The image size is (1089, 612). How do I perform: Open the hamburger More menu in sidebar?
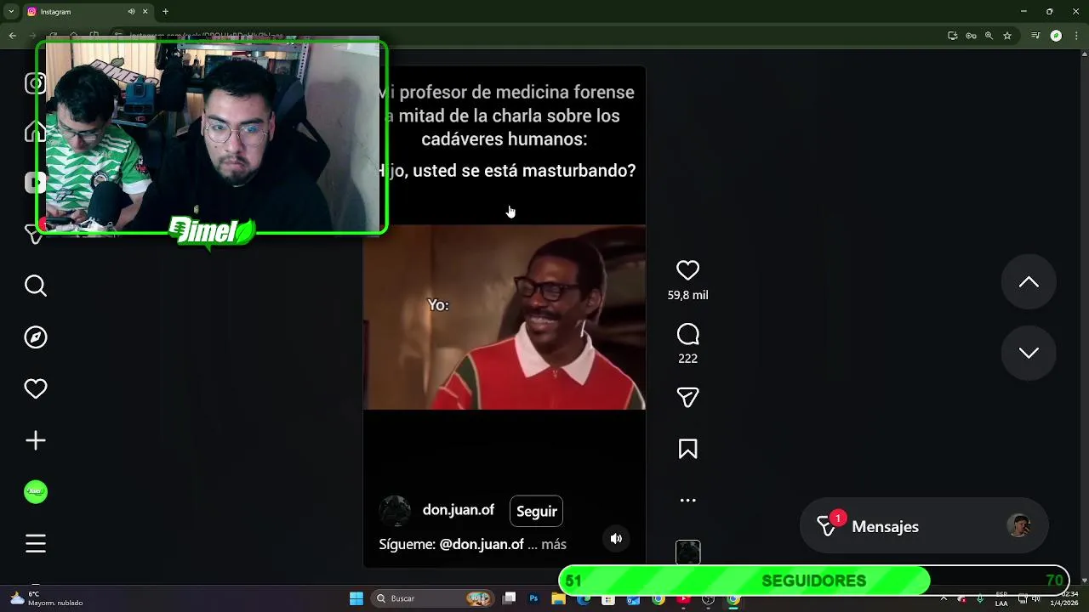click(x=36, y=543)
